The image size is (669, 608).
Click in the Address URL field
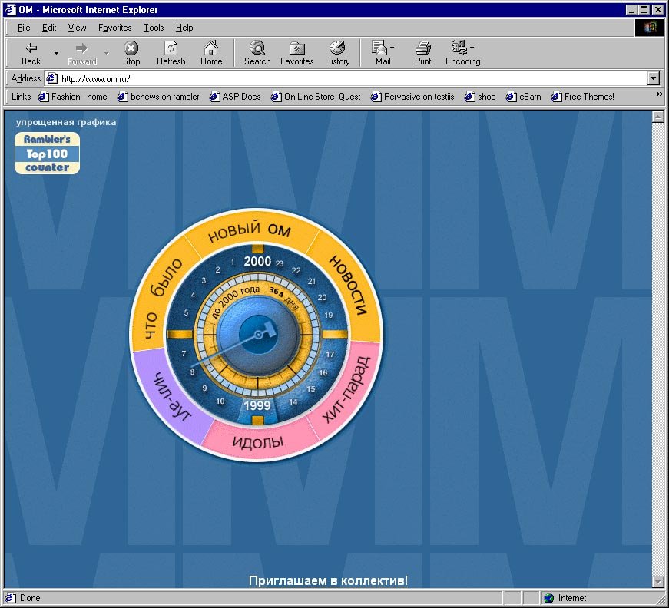pyautogui.click(x=353, y=78)
